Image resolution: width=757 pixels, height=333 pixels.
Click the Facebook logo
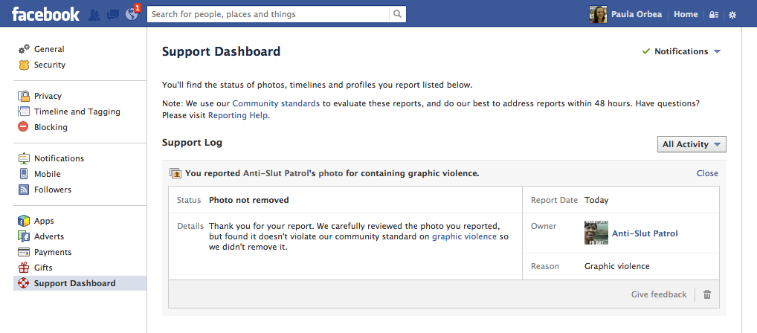pyautogui.click(x=45, y=14)
